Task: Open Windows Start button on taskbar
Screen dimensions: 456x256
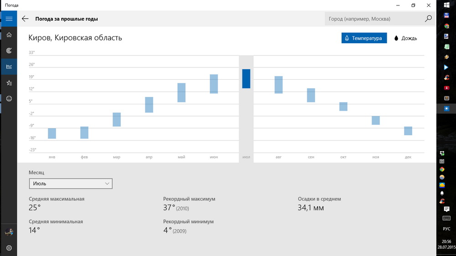Action: point(446,5)
